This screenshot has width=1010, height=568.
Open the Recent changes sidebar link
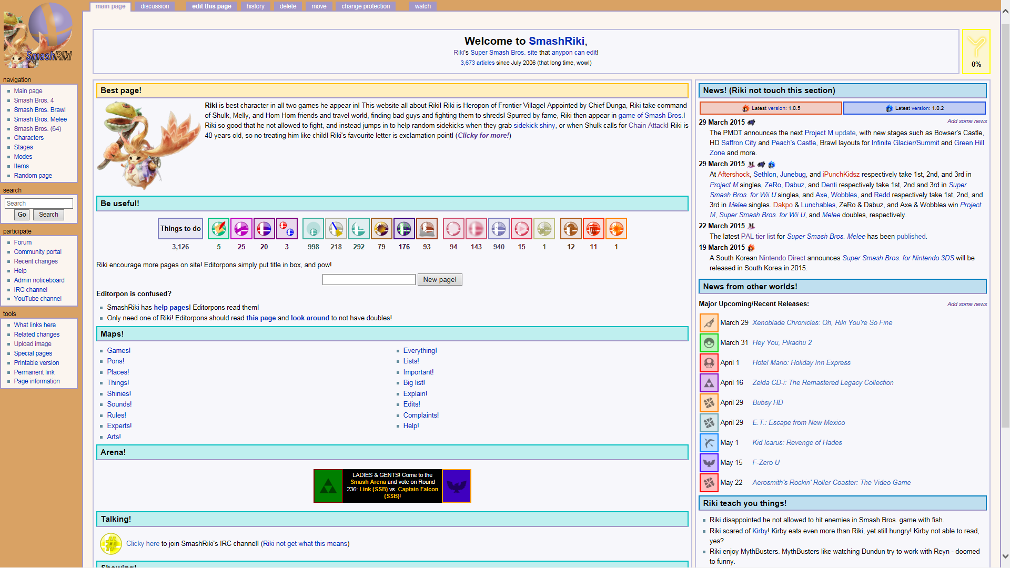[x=36, y=261]
